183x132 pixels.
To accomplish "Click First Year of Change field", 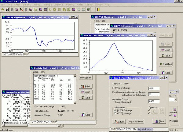I will tap(154, 89).
